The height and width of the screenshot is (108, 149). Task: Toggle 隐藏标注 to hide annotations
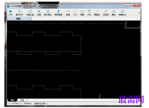(x=122, y=13)
